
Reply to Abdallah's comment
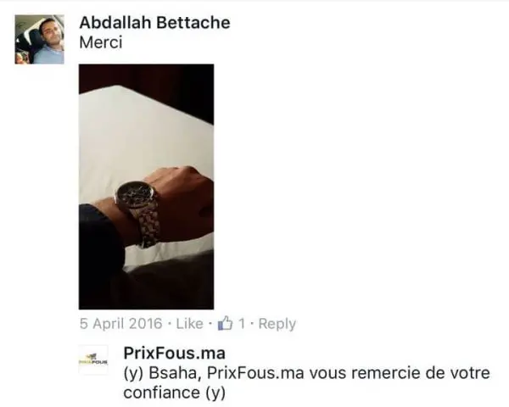pyautogui.click(x=277, y=324)
